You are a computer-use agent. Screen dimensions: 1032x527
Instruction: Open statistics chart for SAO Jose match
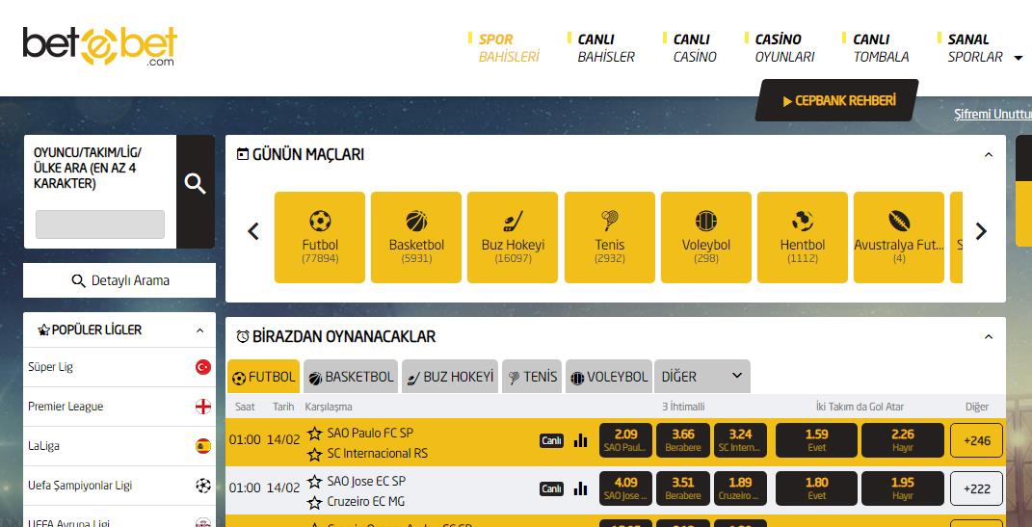(x=580, y=488)
